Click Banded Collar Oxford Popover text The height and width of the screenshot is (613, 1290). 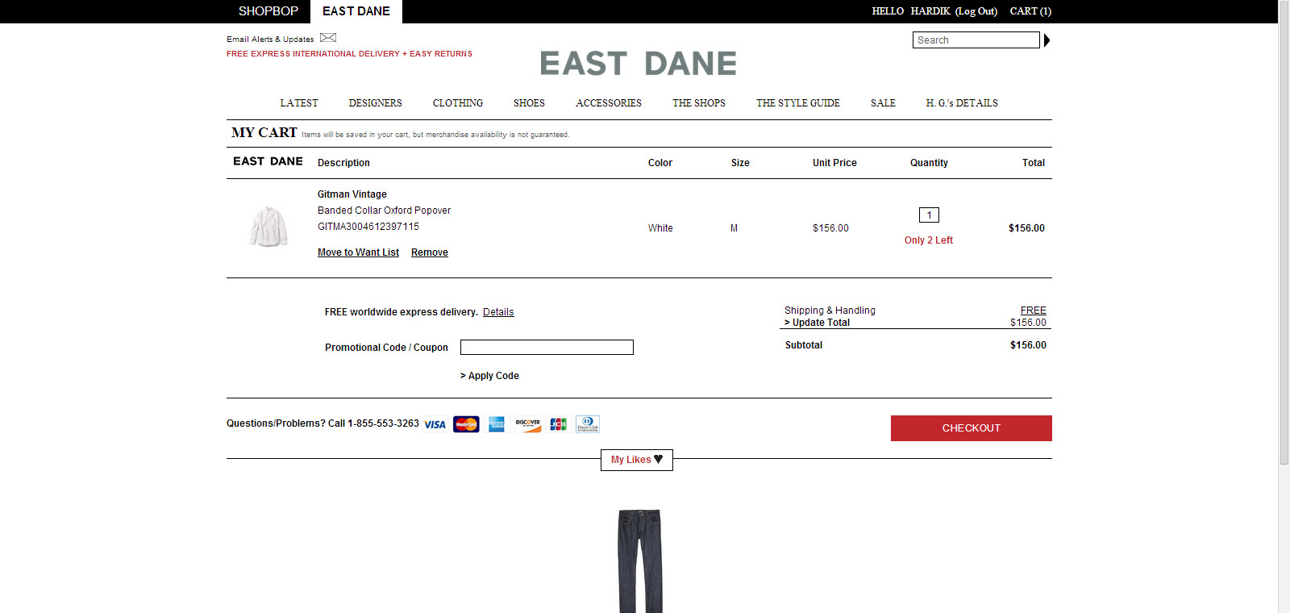pos(384,211)
